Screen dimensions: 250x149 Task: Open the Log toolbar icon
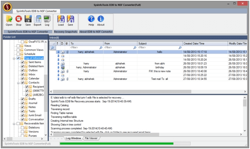click(47, 19)
